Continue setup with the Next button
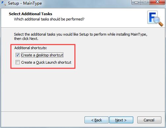The image size is (166, 128). pos(121,120)
